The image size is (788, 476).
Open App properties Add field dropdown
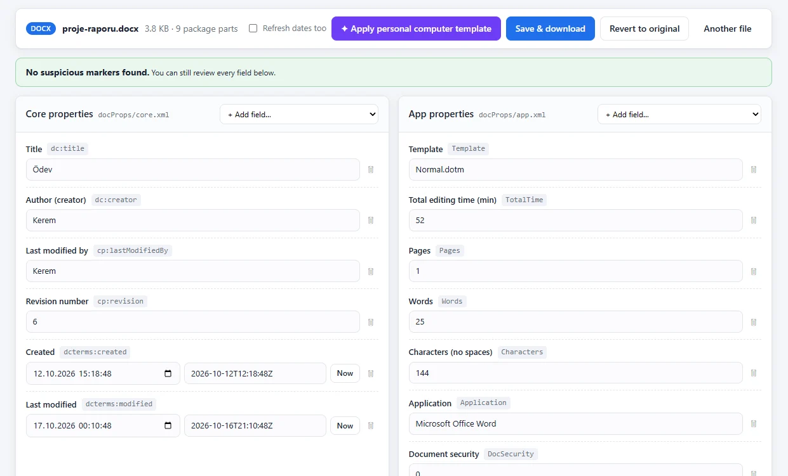point(679,115)
